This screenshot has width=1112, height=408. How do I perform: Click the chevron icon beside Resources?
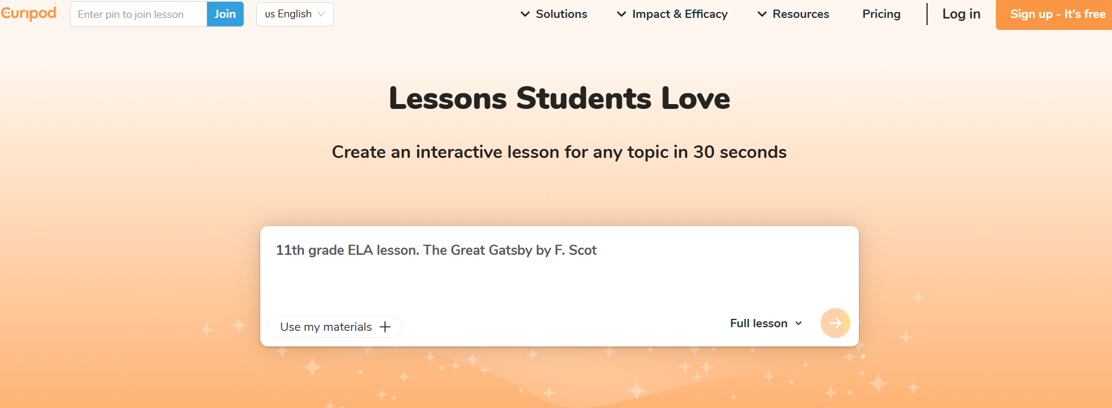(762, 14)
